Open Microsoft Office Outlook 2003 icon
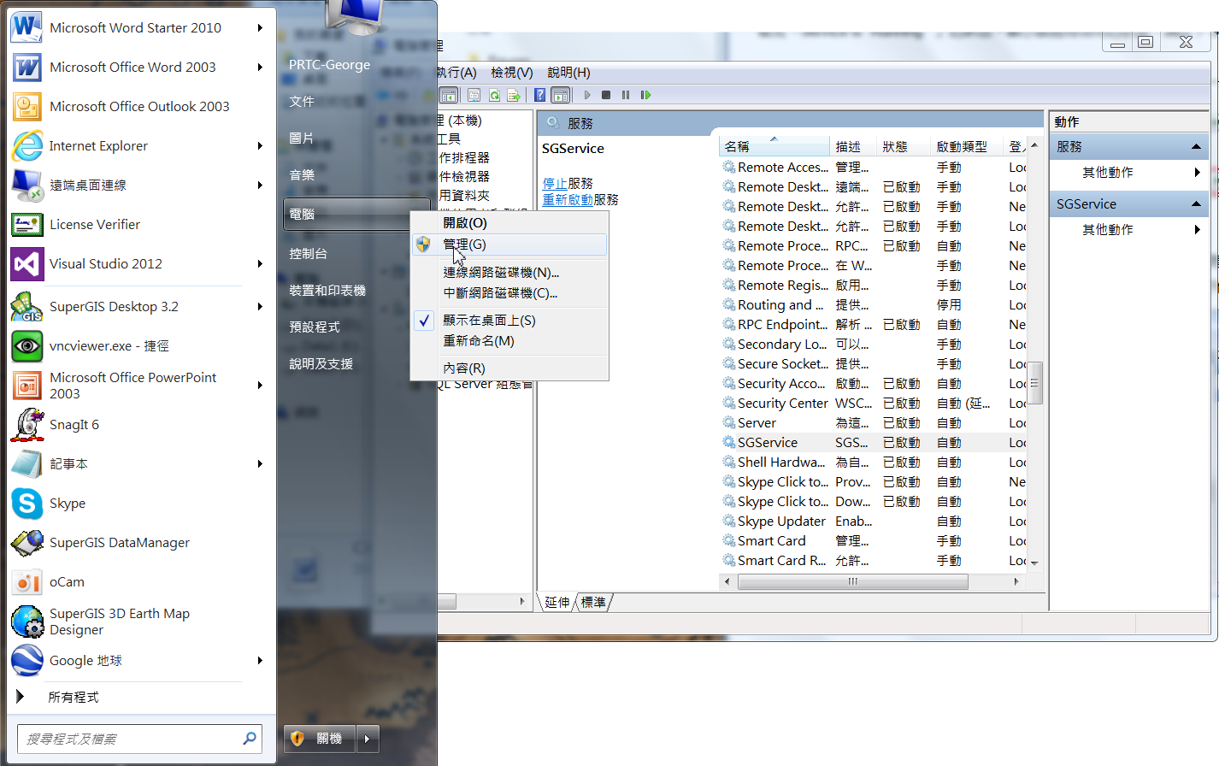The height and width of the screenshot is (766, 1219). [26, 106]
